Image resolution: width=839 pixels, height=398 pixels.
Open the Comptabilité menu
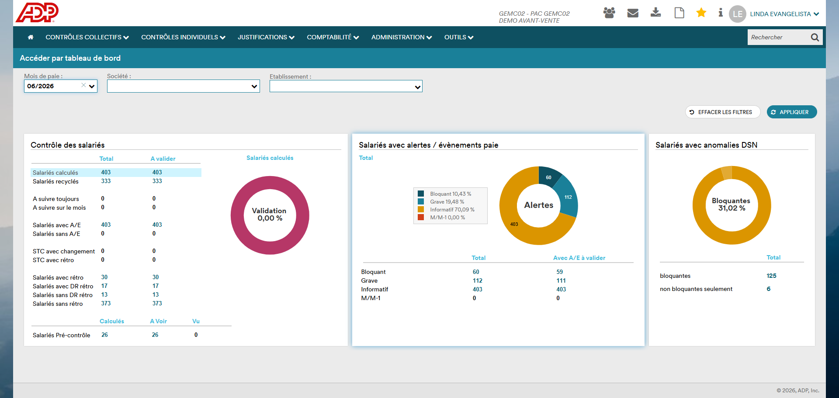click(333, 37)
